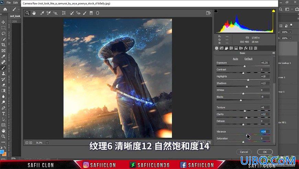Select Photoshop Clone Stamp tool
299x169 pixels.
[x=3, y=74]
